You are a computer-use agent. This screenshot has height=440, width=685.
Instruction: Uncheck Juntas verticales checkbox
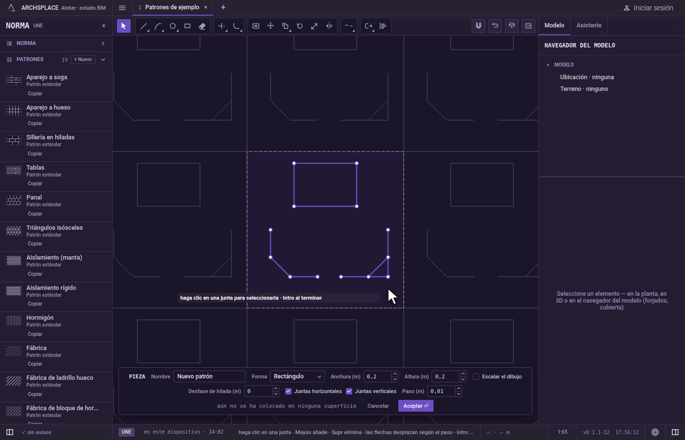(349, 391)
